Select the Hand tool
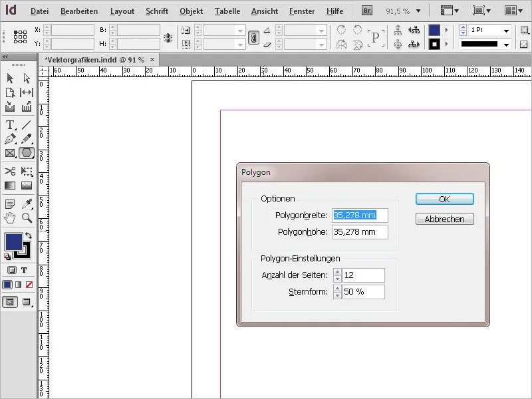Viewport: 532px width, 399px height. point(10,218)
